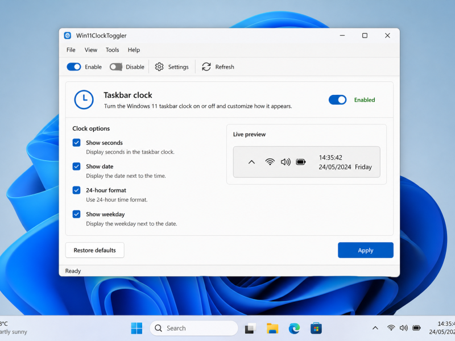The image size is (455, 341).
Task: Click 'Use 24-hour time format.' description
Action: [117, 199]
